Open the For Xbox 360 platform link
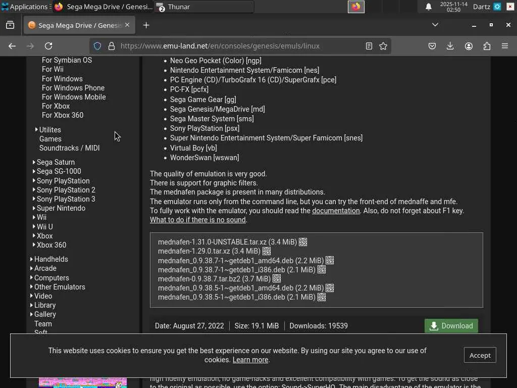517x388 pixels. click(x=62, y=115)
